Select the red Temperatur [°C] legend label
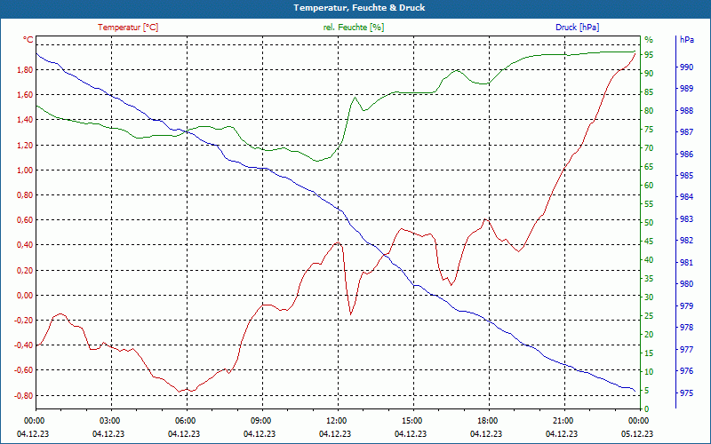The width and height of the screenshot is (711, 444). 128,28
